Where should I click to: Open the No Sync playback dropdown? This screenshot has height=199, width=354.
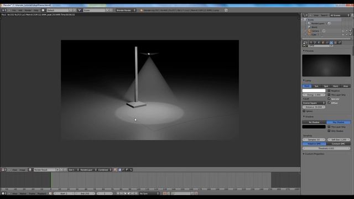pos(149,193)
